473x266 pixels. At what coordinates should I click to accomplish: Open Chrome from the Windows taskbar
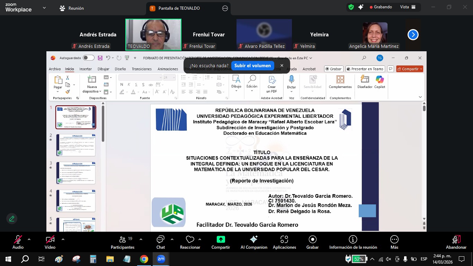pyautogui.click(x=144, y=259)
